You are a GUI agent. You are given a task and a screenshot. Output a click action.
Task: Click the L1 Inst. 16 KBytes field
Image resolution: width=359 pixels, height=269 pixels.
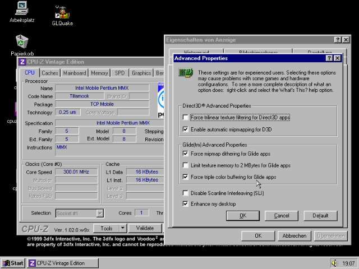145,180
